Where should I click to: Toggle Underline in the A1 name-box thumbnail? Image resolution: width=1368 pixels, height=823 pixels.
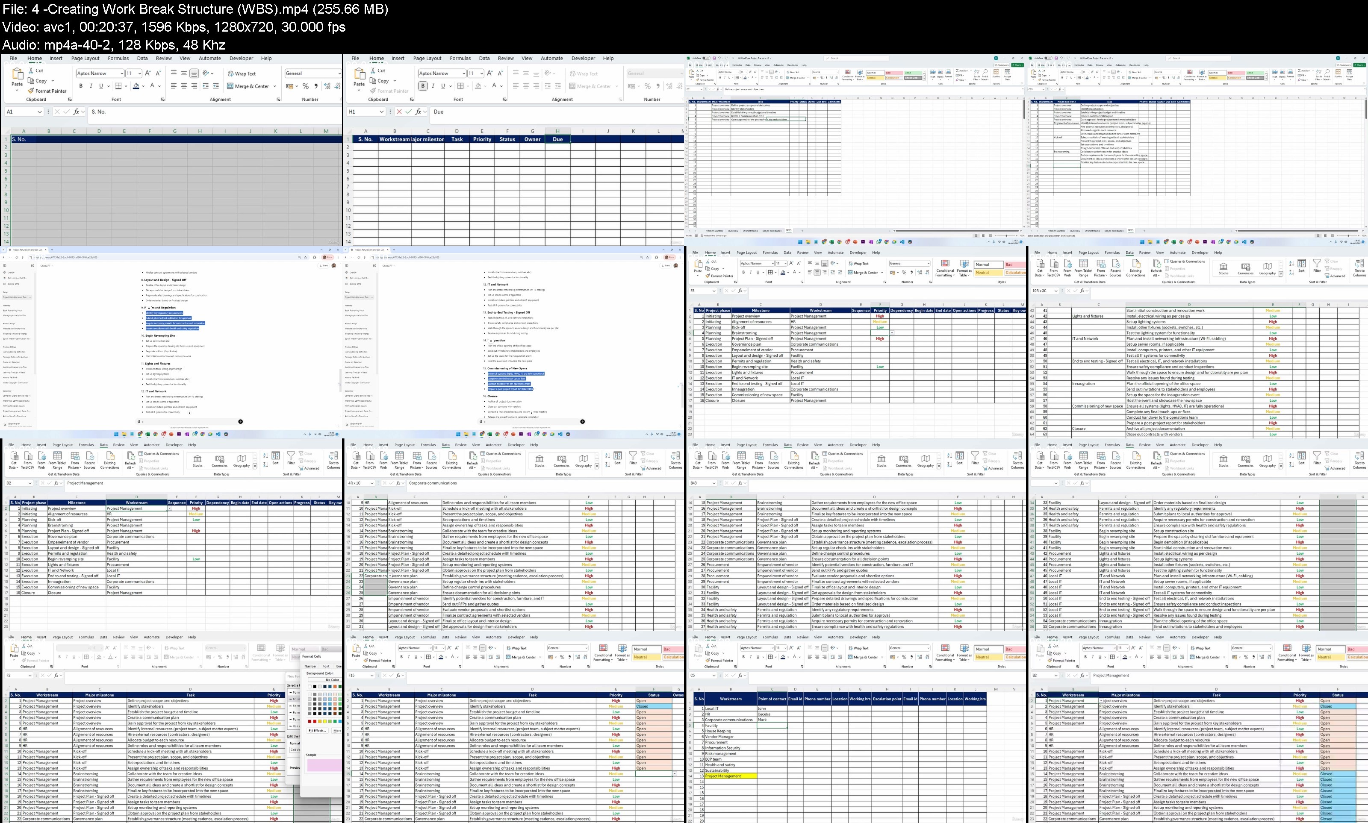coord(101,86)
